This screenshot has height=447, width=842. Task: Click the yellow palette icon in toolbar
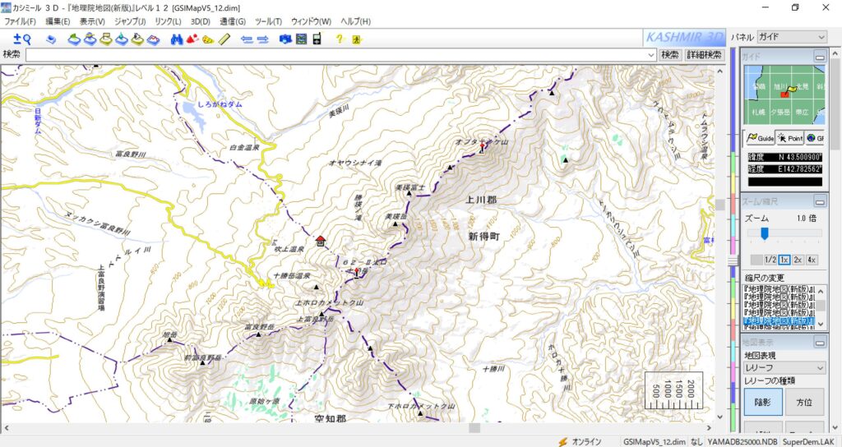(x=208, y=39)
